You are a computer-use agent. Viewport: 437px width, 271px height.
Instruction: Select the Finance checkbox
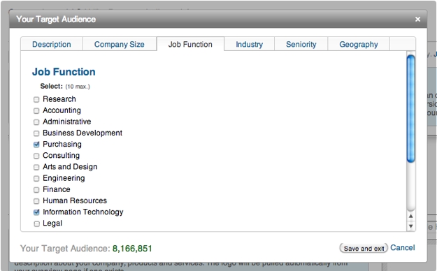point(36,190)
